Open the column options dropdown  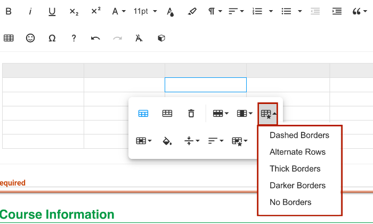click(x=245, y=114)
